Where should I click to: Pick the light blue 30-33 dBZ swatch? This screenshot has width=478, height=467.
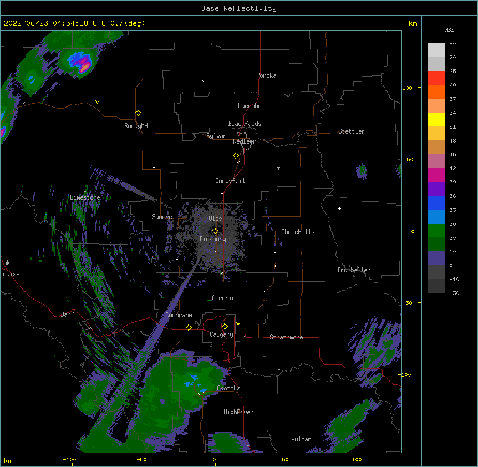click(436, 216)
